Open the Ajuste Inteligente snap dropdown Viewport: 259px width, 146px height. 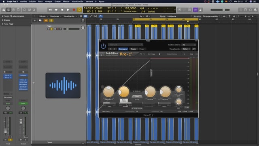[x=179, y=16]
